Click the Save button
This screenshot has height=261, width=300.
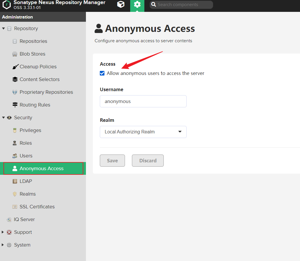(112, 161)
